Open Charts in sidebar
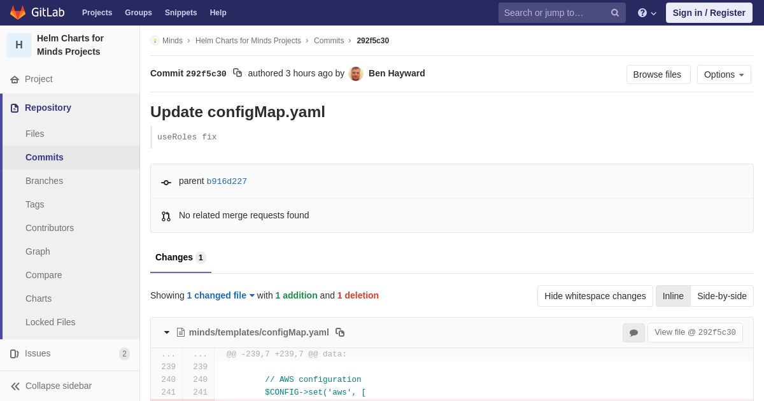The width and height of the screenshot is (764, 401). click(x=39, y=299)
